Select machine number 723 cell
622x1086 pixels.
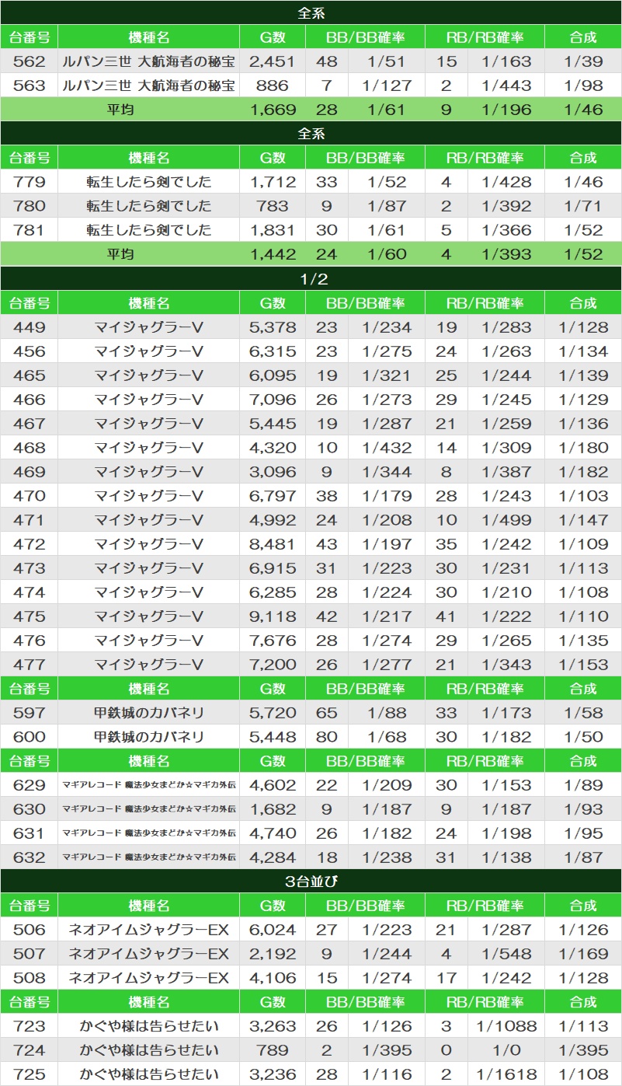click(x=29, y=1026)
